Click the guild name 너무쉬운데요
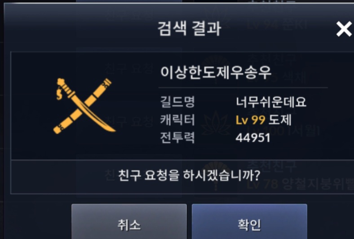 tap(271, 102)
